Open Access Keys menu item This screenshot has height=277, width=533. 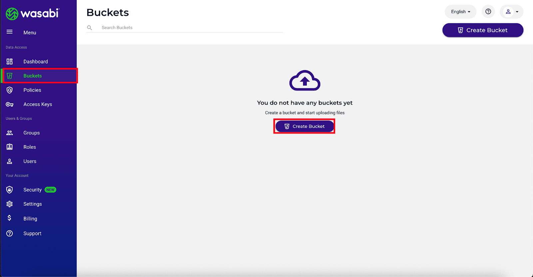[x=38, y=104]
